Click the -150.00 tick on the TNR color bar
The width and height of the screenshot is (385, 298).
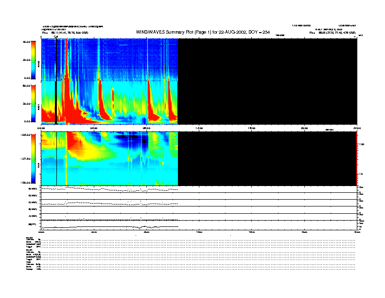point(26,183)
